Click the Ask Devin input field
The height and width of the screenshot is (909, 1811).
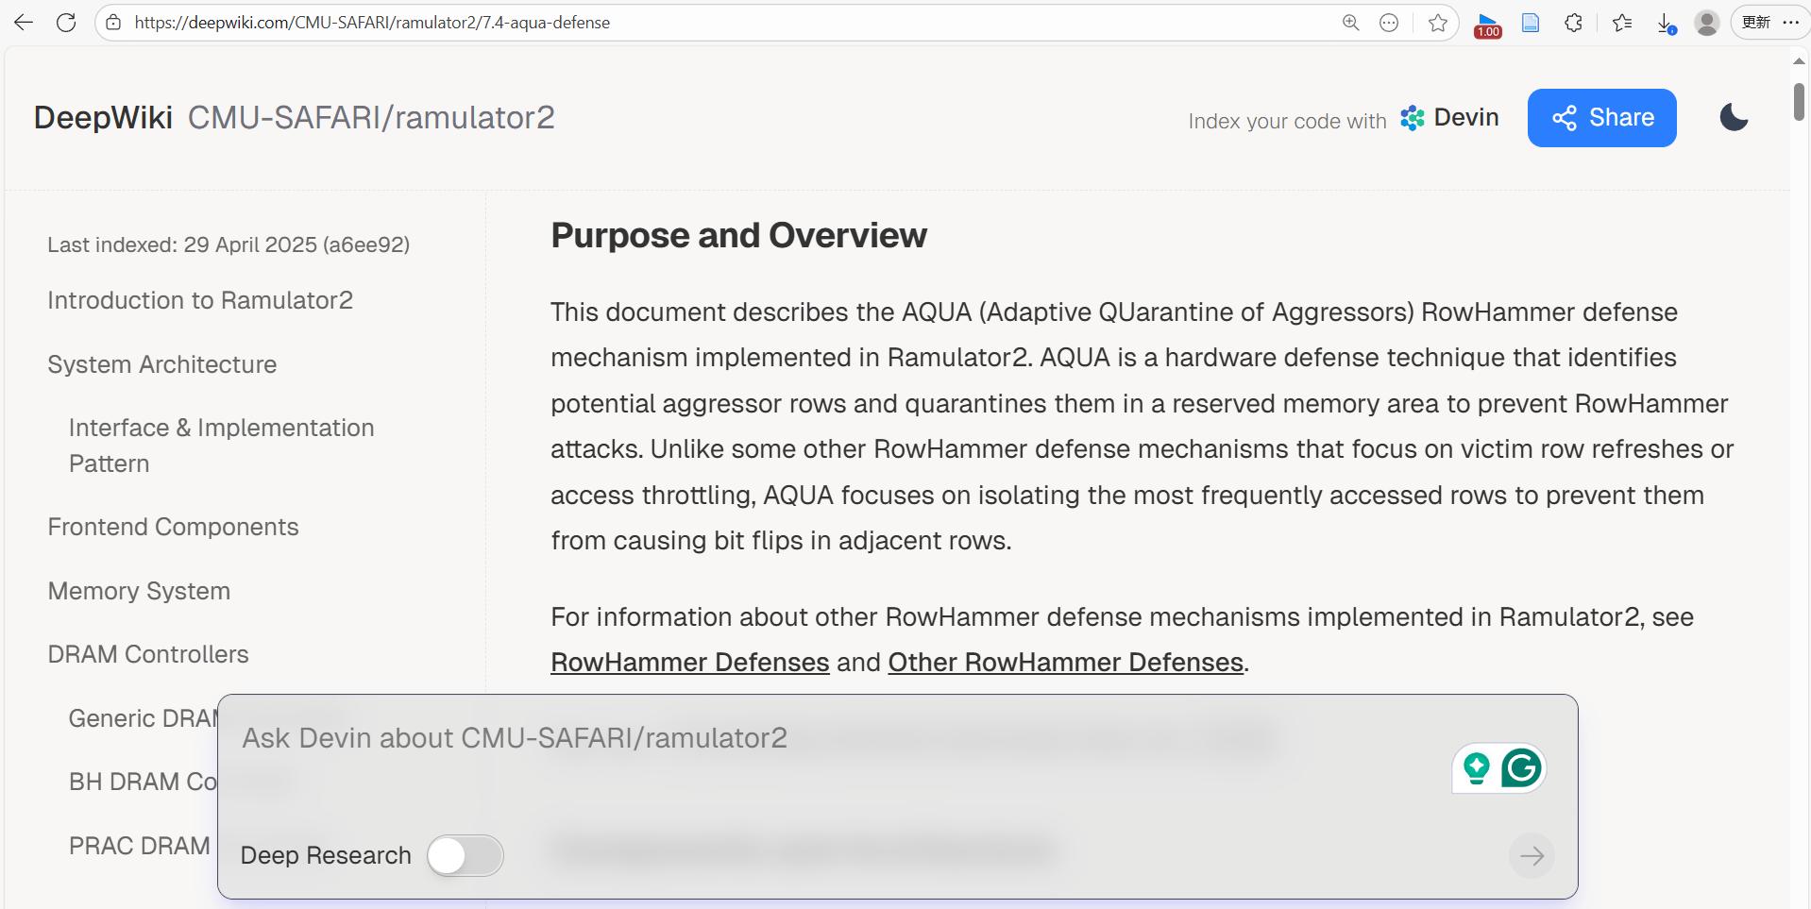point(755,738)
